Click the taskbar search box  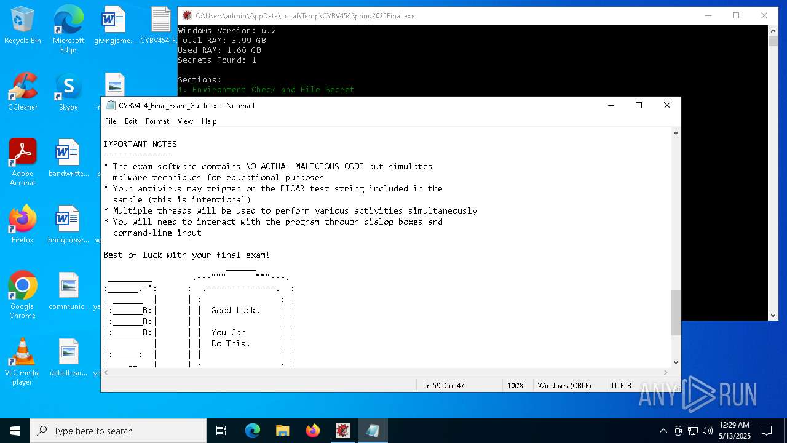pyautogui.click(x=118, y=431)
